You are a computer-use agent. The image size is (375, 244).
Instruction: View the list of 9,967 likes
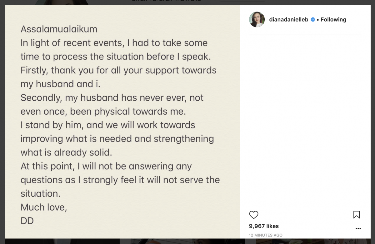click(264, 226)
